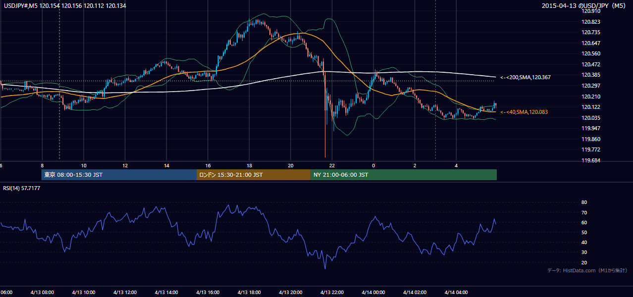Click the 4/13 18:00 time label
The width and height of the screenshot is (633, 297).
click(x=249, y=293)
